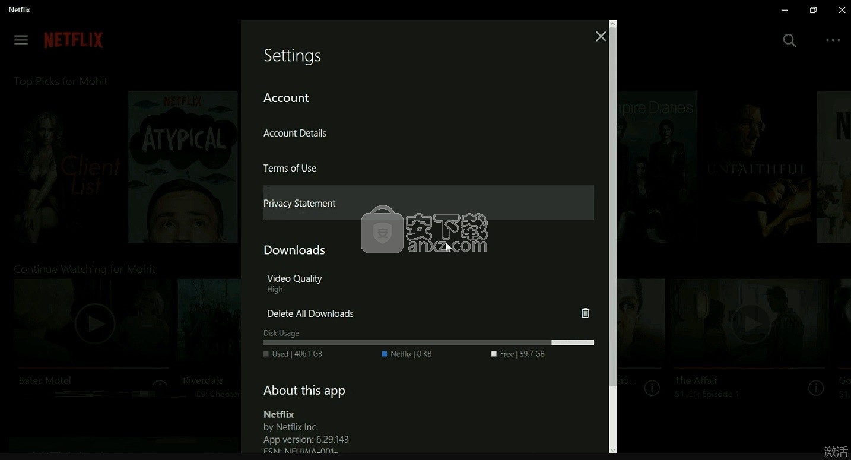Close the Settings panel with X
851x460 pixels.
(601, 37)
